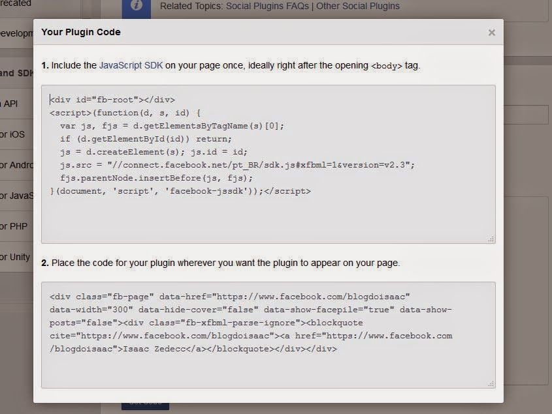Open Other Social Plugins link behind dialog
The height and width of the screenshot is (414, 552).
(x=358, y=7)
